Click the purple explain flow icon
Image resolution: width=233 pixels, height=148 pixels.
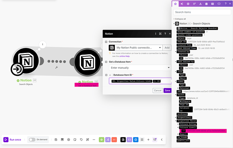pos(155,140)
